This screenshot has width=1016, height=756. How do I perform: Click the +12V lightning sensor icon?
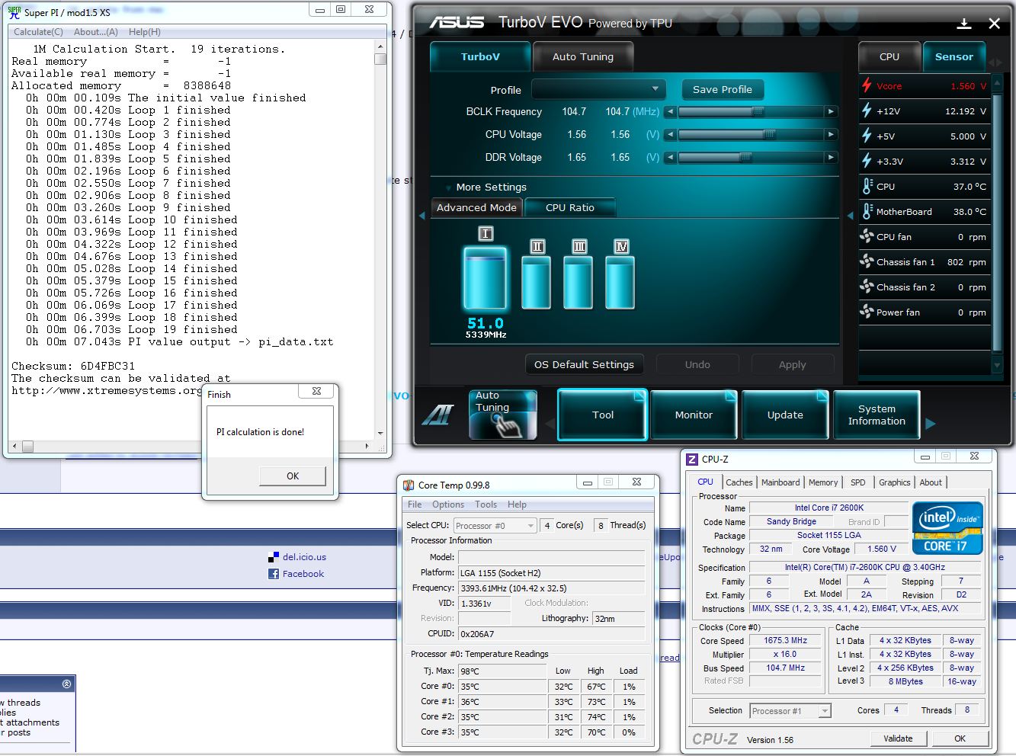point(867,111)
